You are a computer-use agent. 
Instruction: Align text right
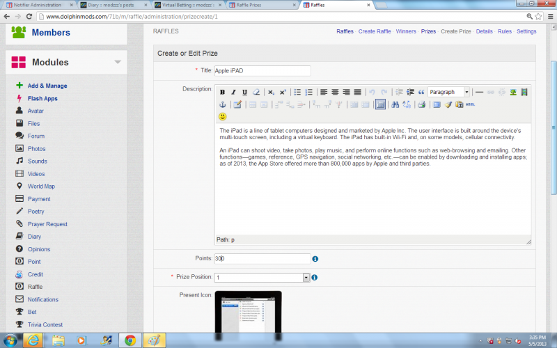[346, 92]
